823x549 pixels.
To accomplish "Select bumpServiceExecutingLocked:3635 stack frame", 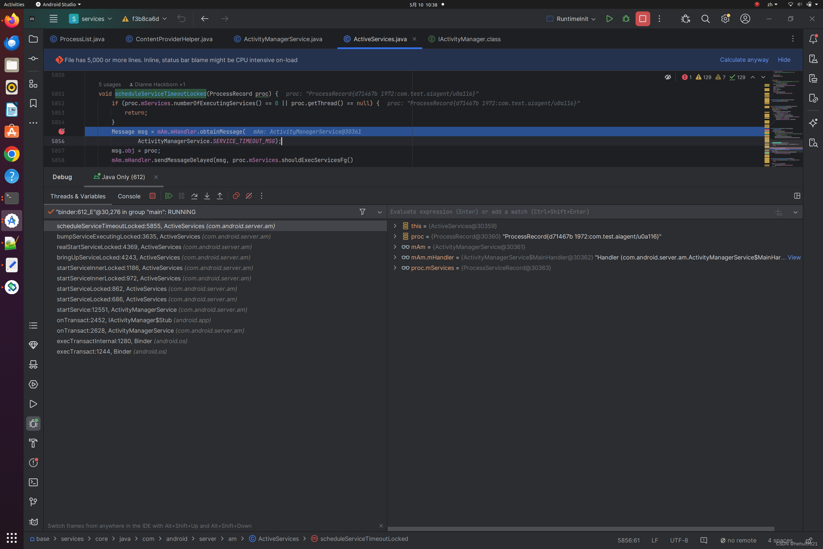I will coord(215,236).
